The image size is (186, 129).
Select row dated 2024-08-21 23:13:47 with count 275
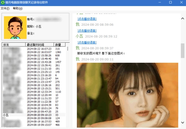34,82
